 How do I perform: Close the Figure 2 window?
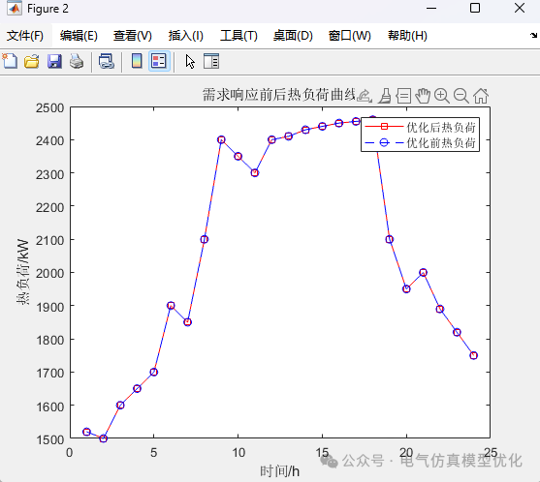(x=520, y=8)
